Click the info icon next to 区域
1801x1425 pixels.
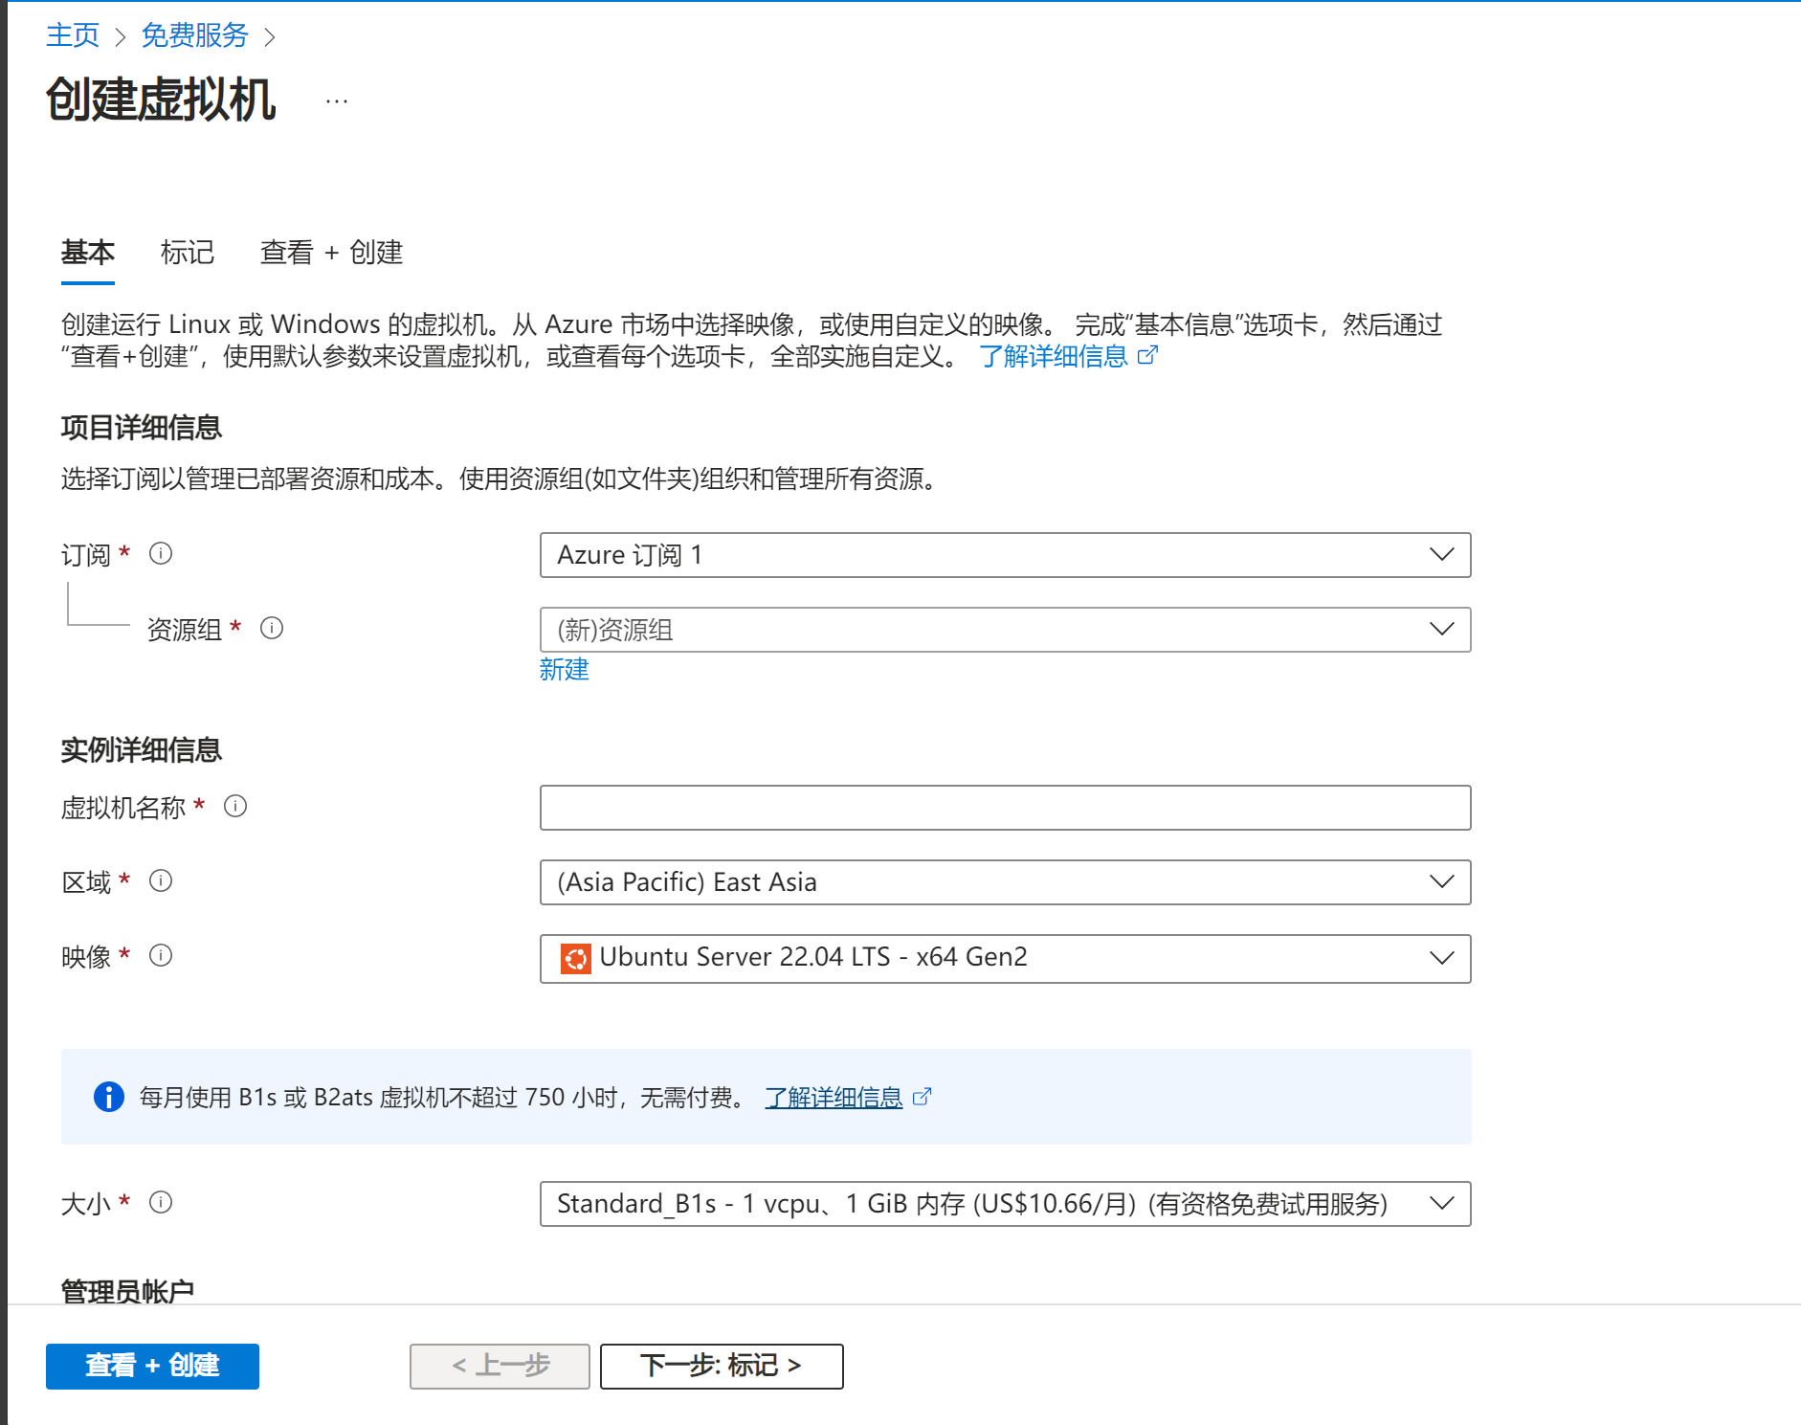tap(161, 880)
